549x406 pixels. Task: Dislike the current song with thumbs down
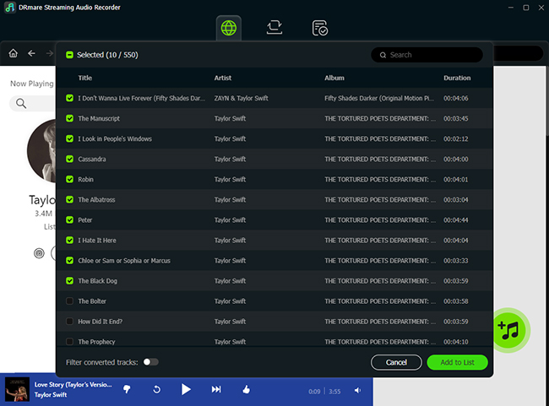(x=127, y=389)
